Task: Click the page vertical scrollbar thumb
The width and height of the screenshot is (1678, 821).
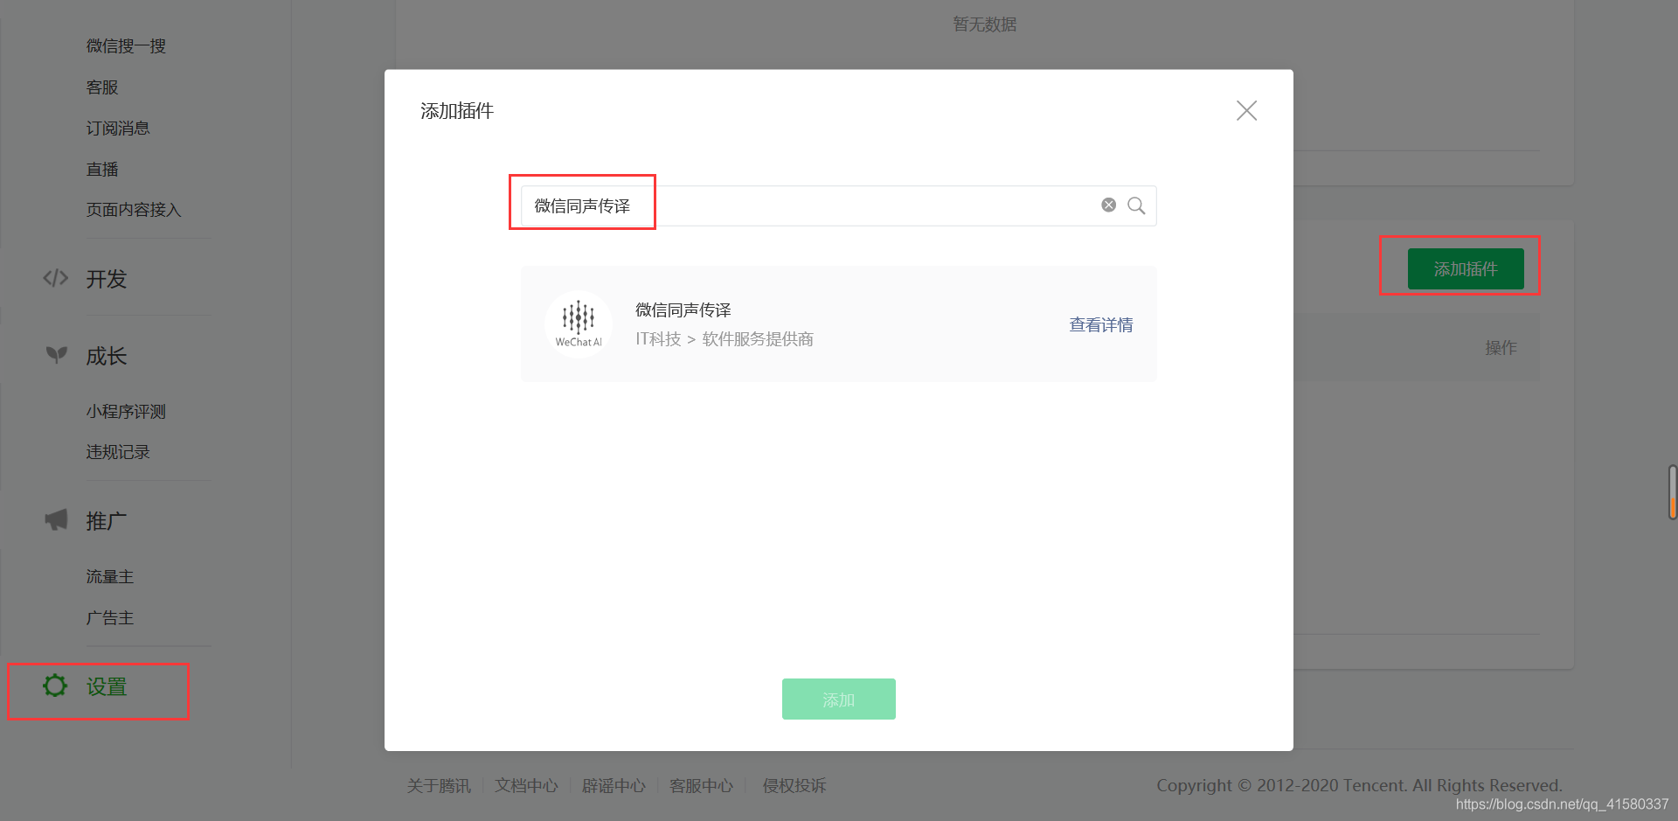Action: click(x=1672, y=492)
